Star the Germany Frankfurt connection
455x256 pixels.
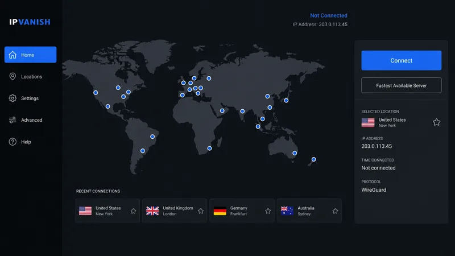(268, 211)
